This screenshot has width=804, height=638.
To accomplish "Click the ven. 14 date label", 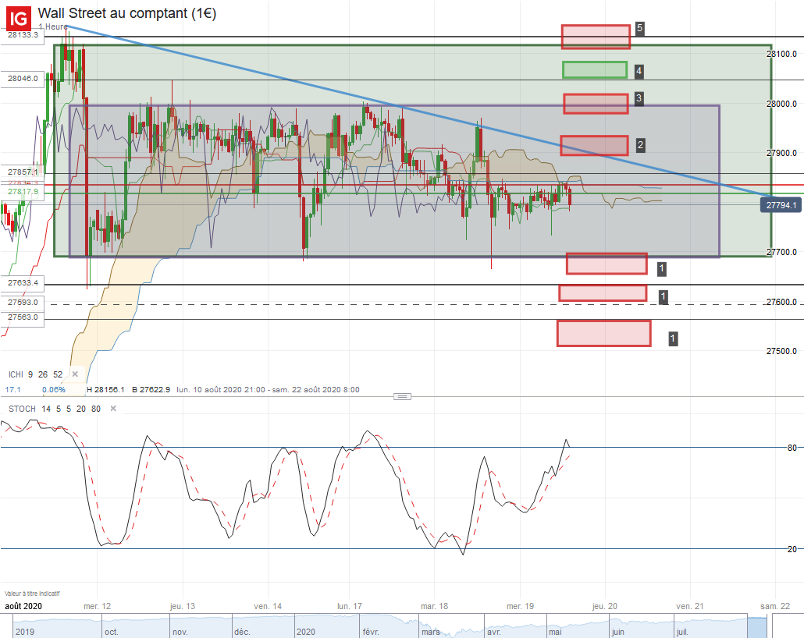I will point(268,606).
